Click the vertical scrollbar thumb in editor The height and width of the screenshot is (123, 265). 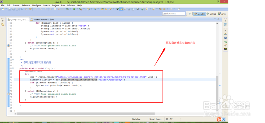coord(217,93)
